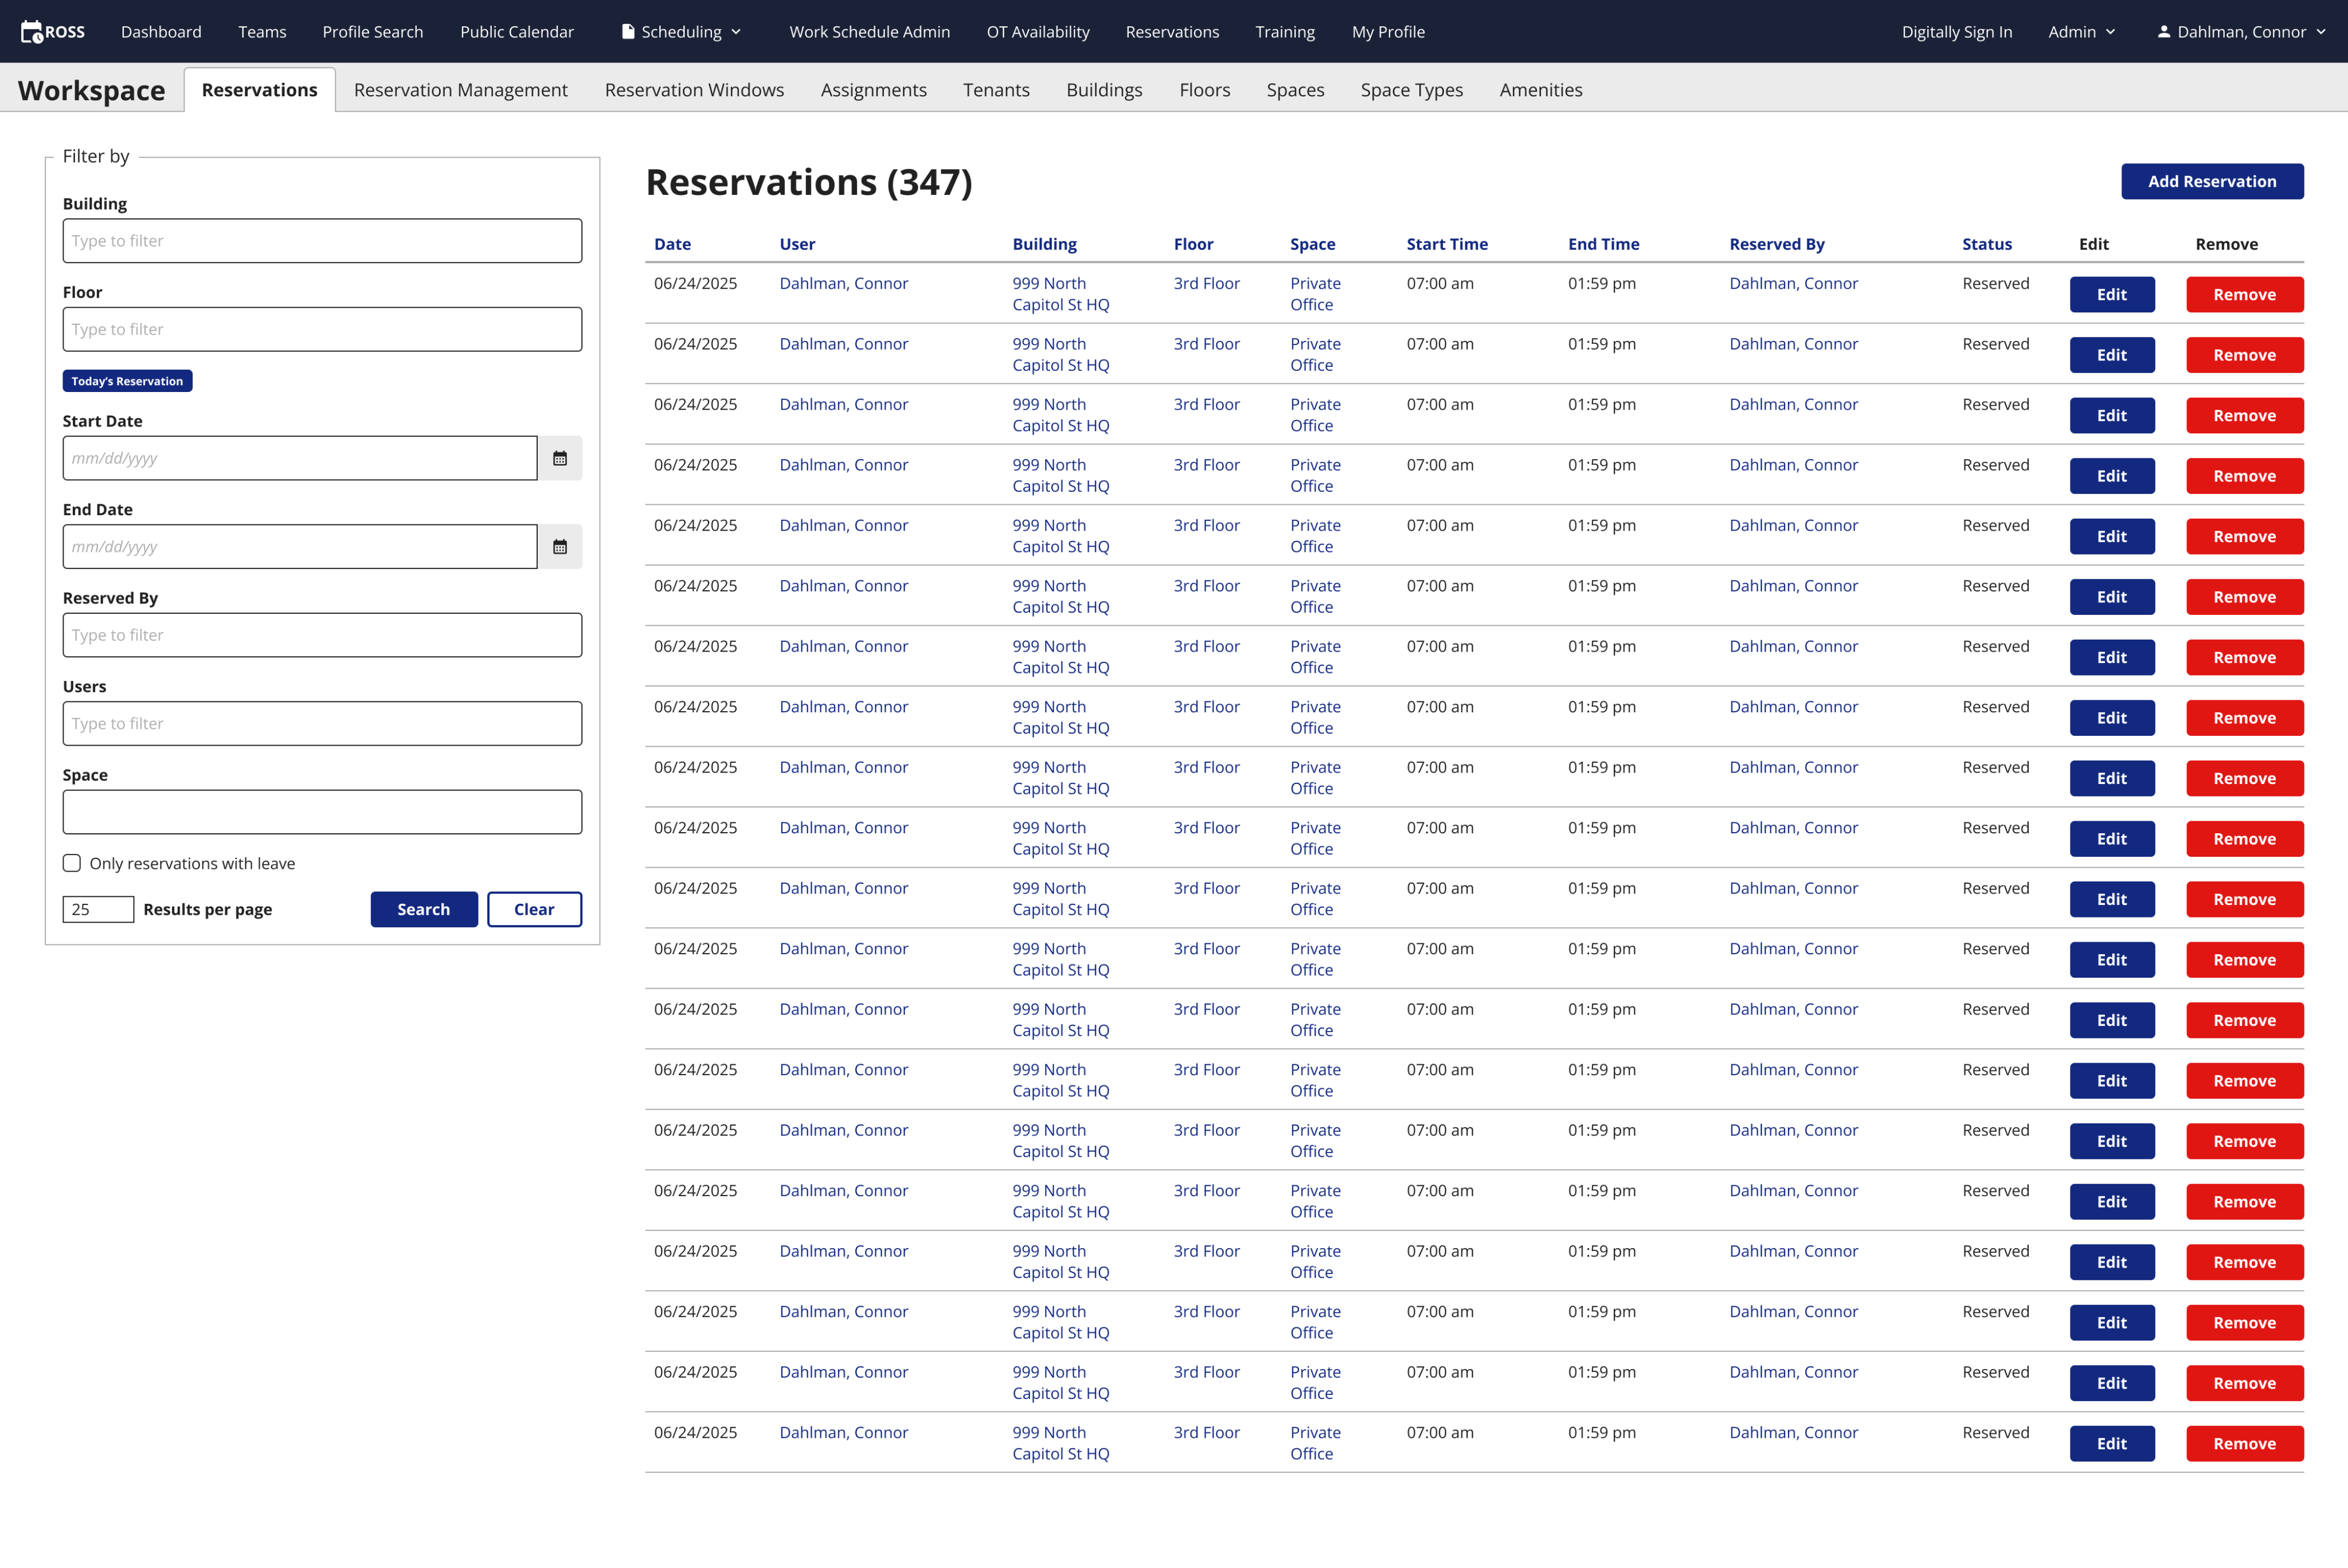
Task: Click the Scheduling document icon
Action: (x=628, y=32)
